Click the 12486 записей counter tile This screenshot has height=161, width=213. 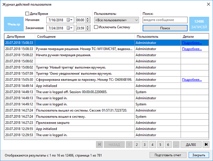pyautogui.click(x=199, y=24)
